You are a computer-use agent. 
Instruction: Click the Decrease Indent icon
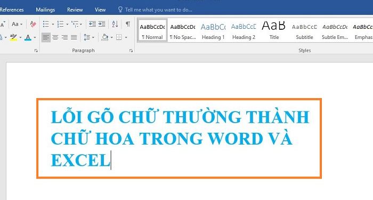92,24
